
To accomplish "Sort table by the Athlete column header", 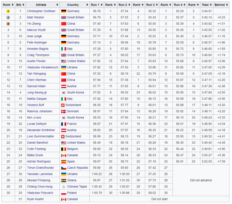I will click(x=43, y=5).
